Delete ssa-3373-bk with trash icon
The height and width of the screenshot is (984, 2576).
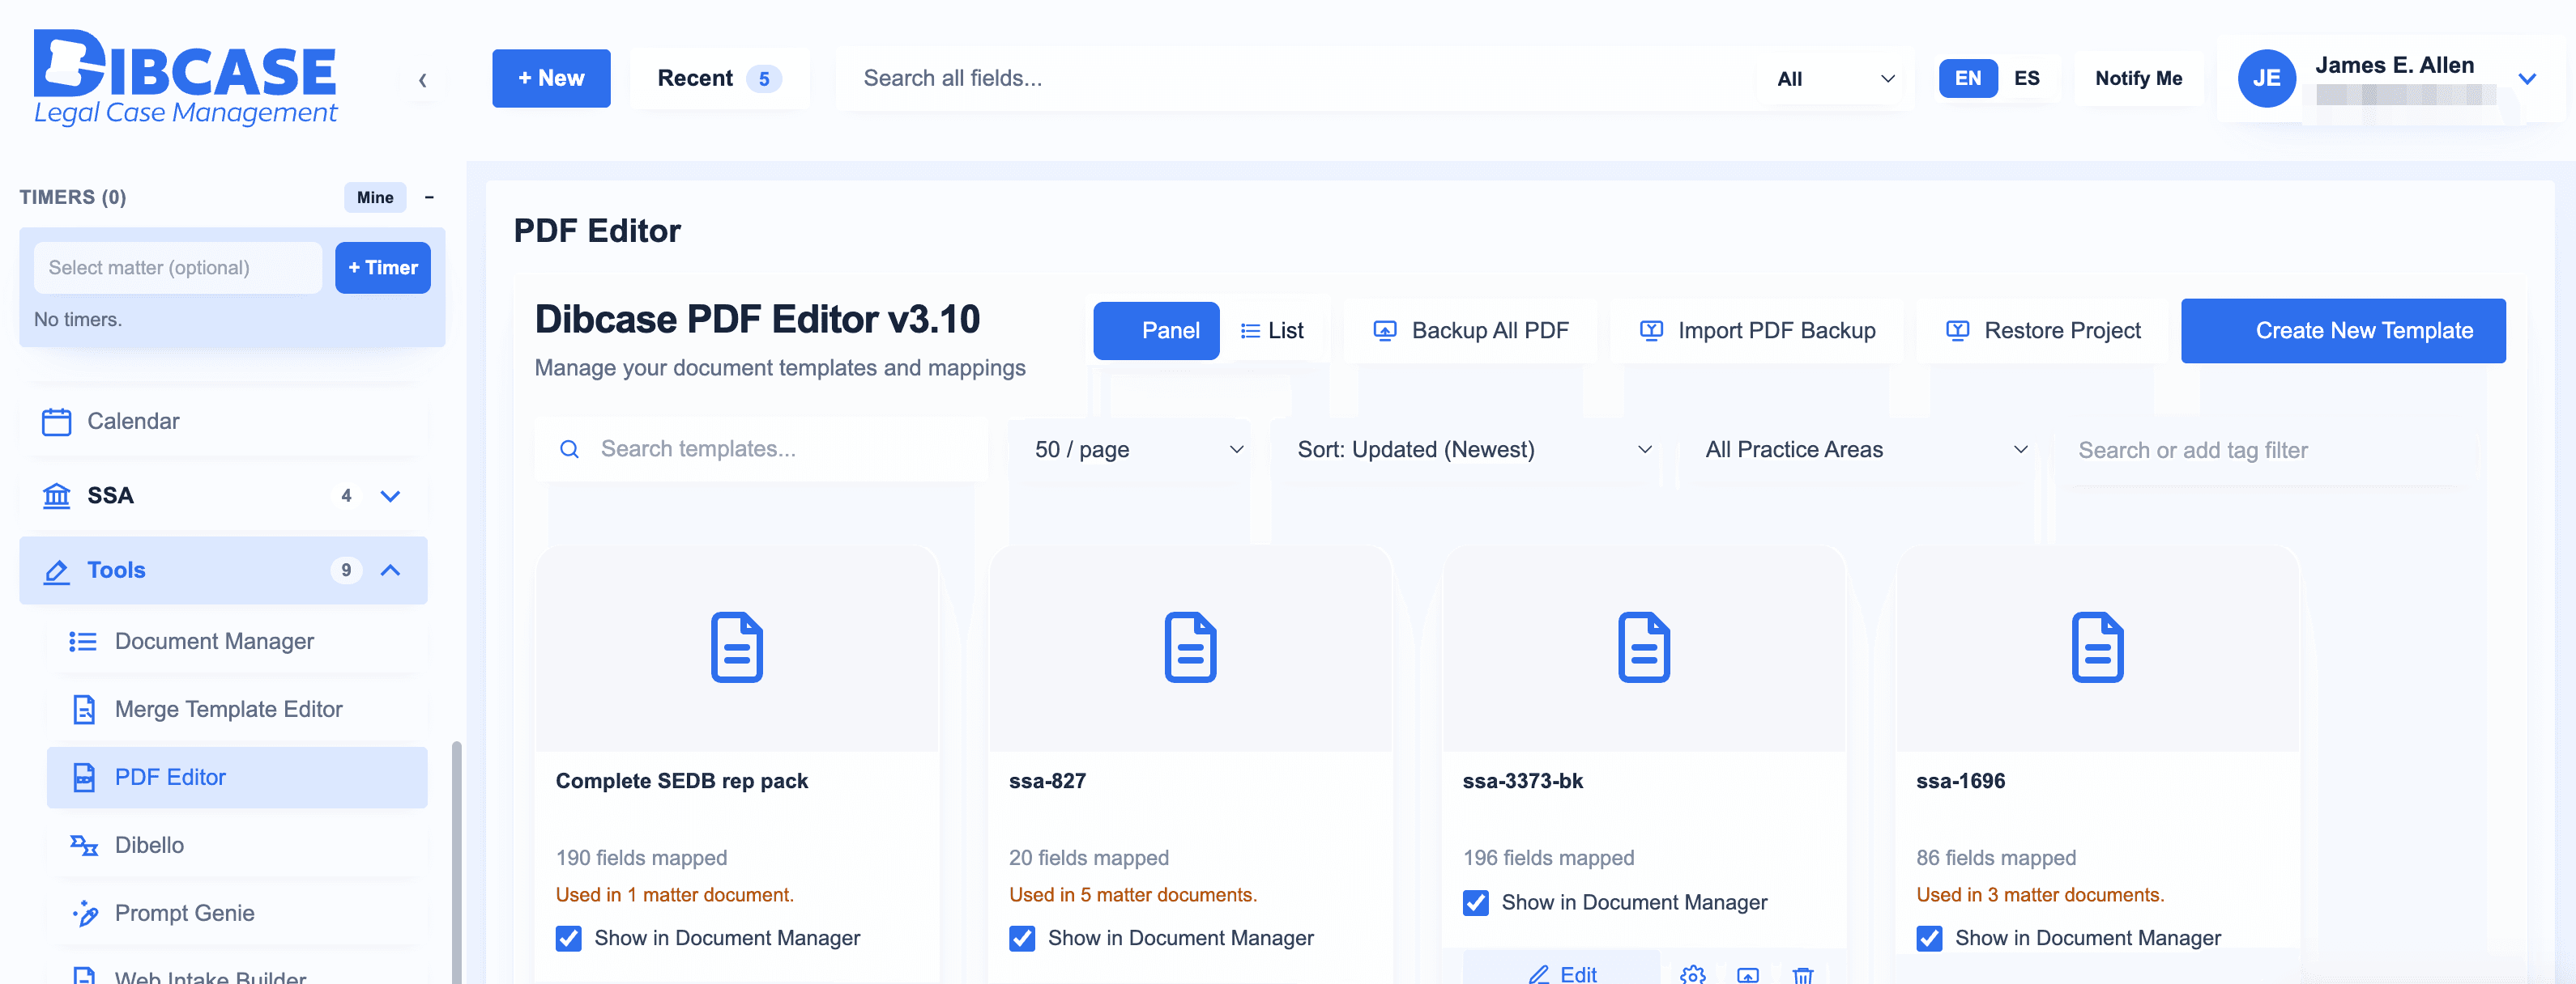(1803, 974)
